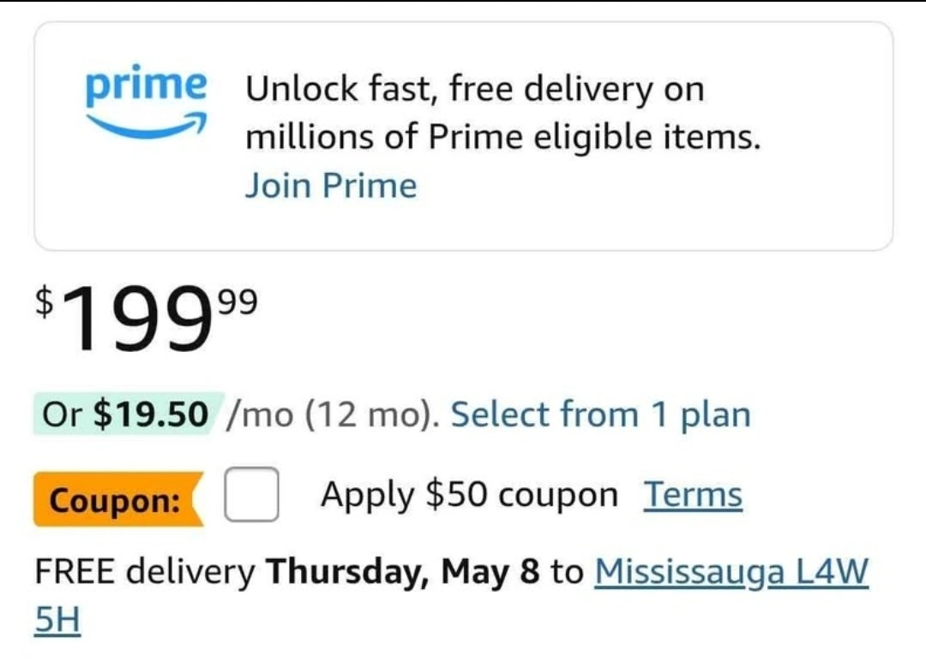The image size is (926, 661).
Task: Click the FREE delivery text
Action: pos(145,571)
